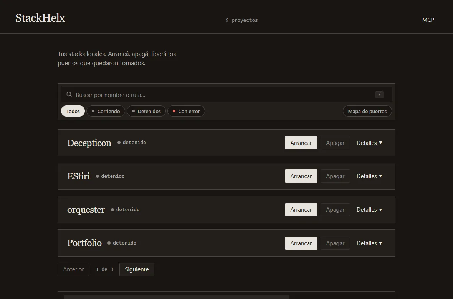Click the slash shortcut key badge

pyautogui.click(x=379, y=95)
